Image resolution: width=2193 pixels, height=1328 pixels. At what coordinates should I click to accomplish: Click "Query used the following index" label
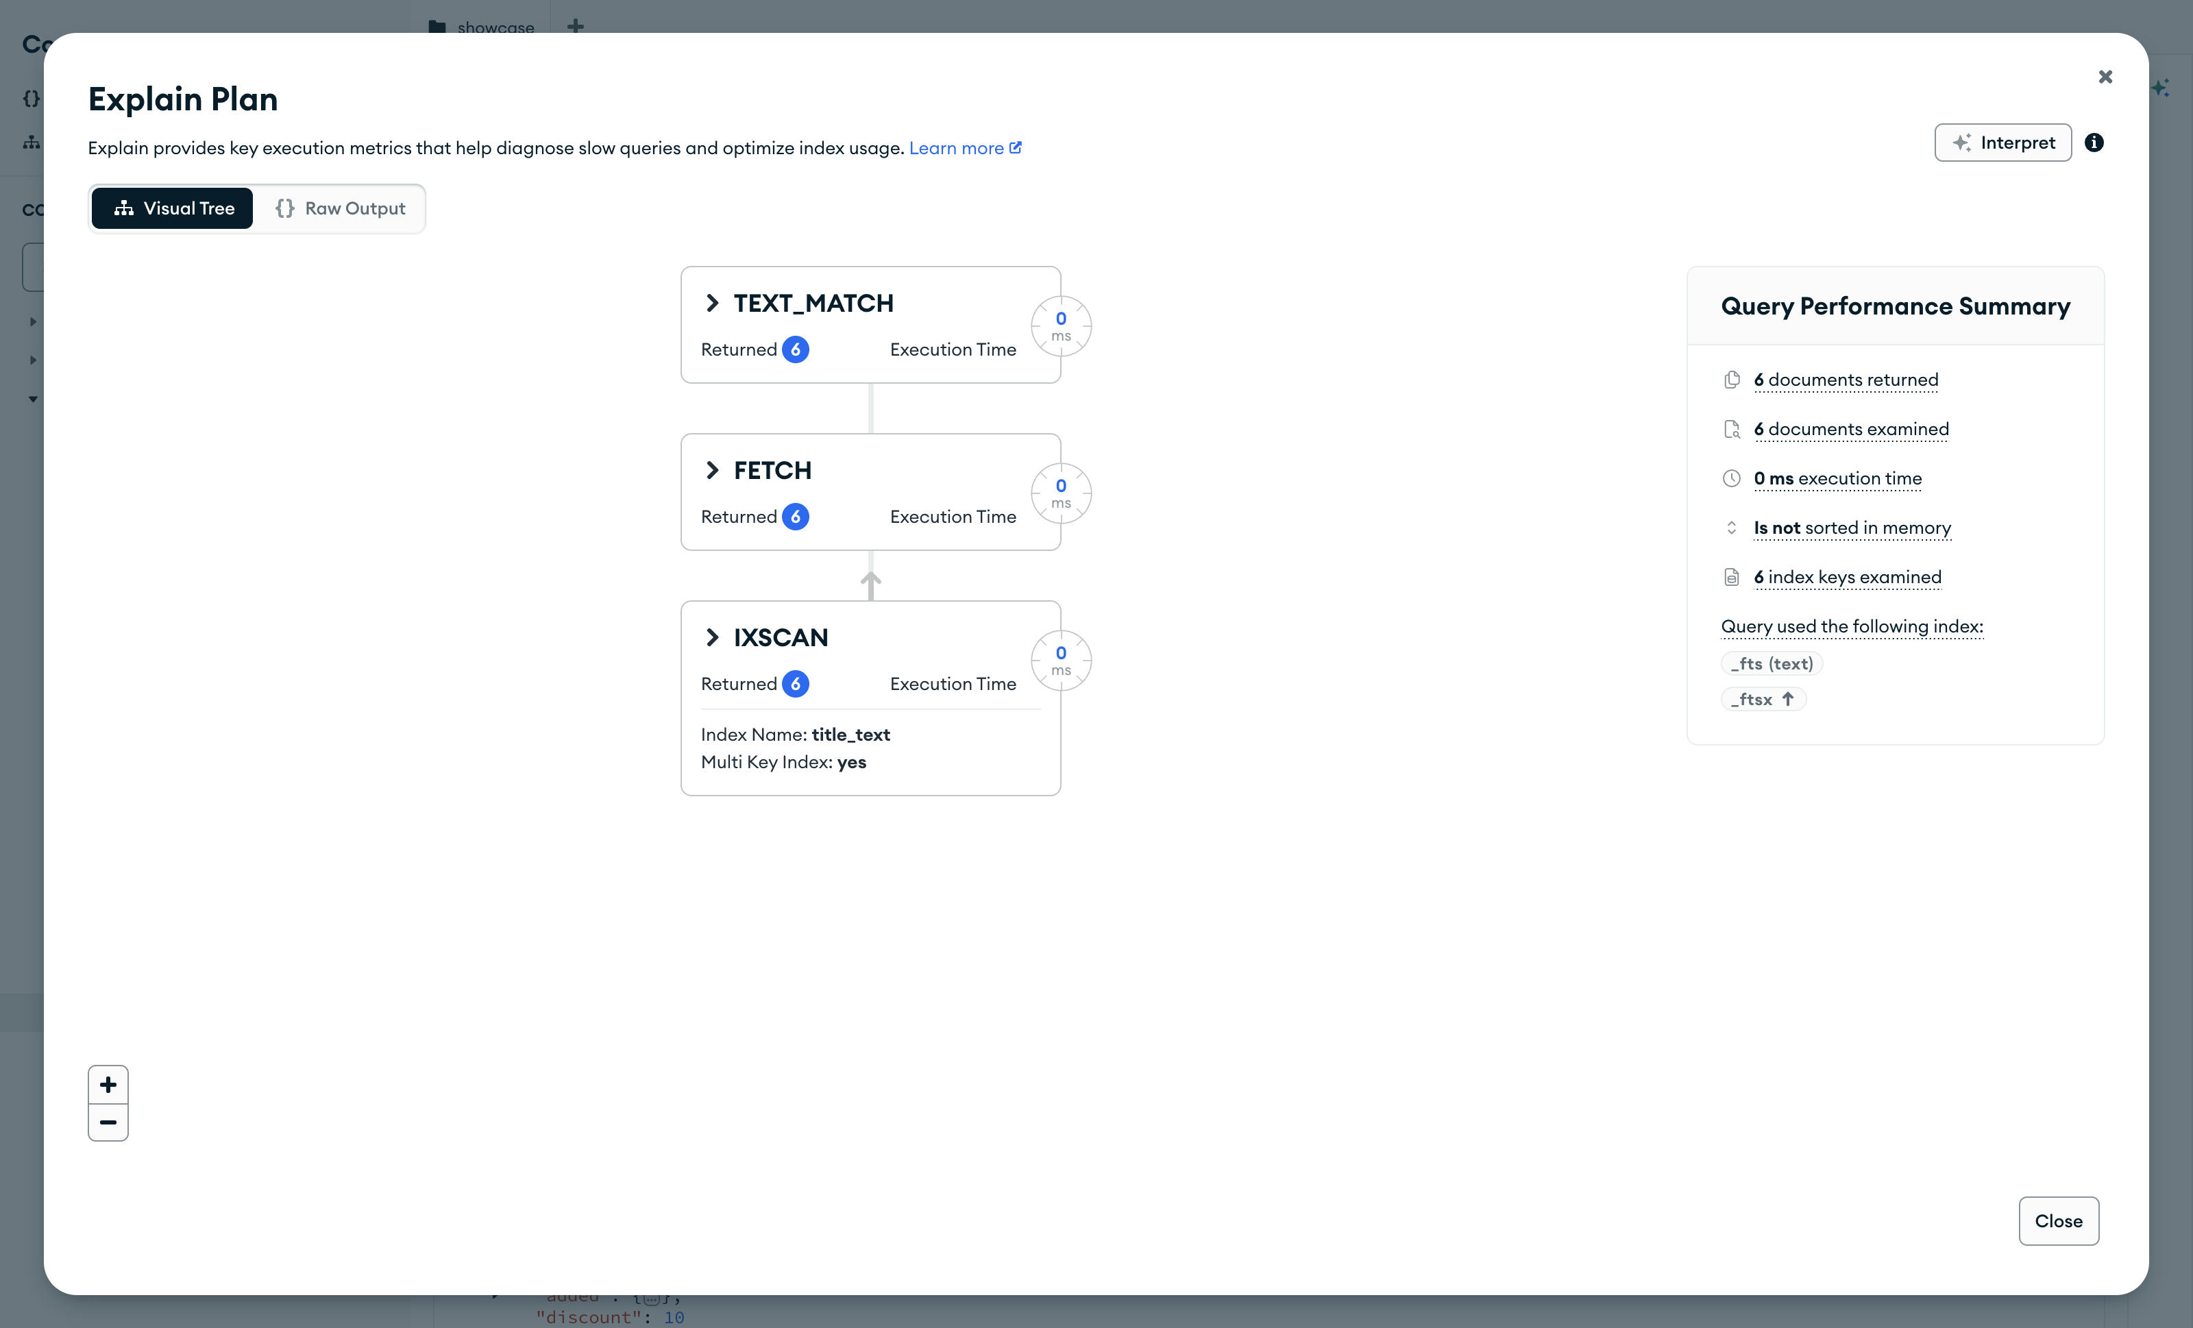pyautogui.click(x=1852, y=626)
